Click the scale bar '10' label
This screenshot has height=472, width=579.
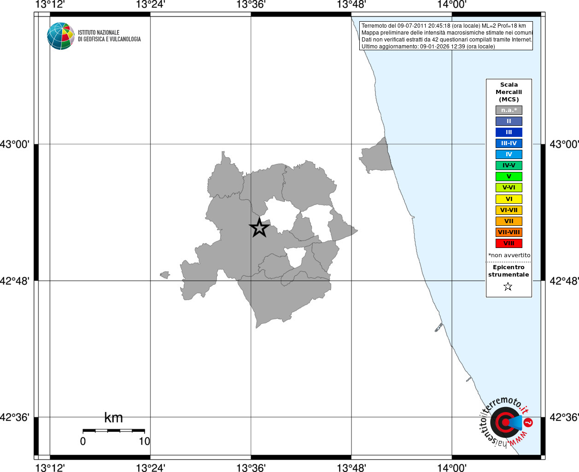pos(144,442)
